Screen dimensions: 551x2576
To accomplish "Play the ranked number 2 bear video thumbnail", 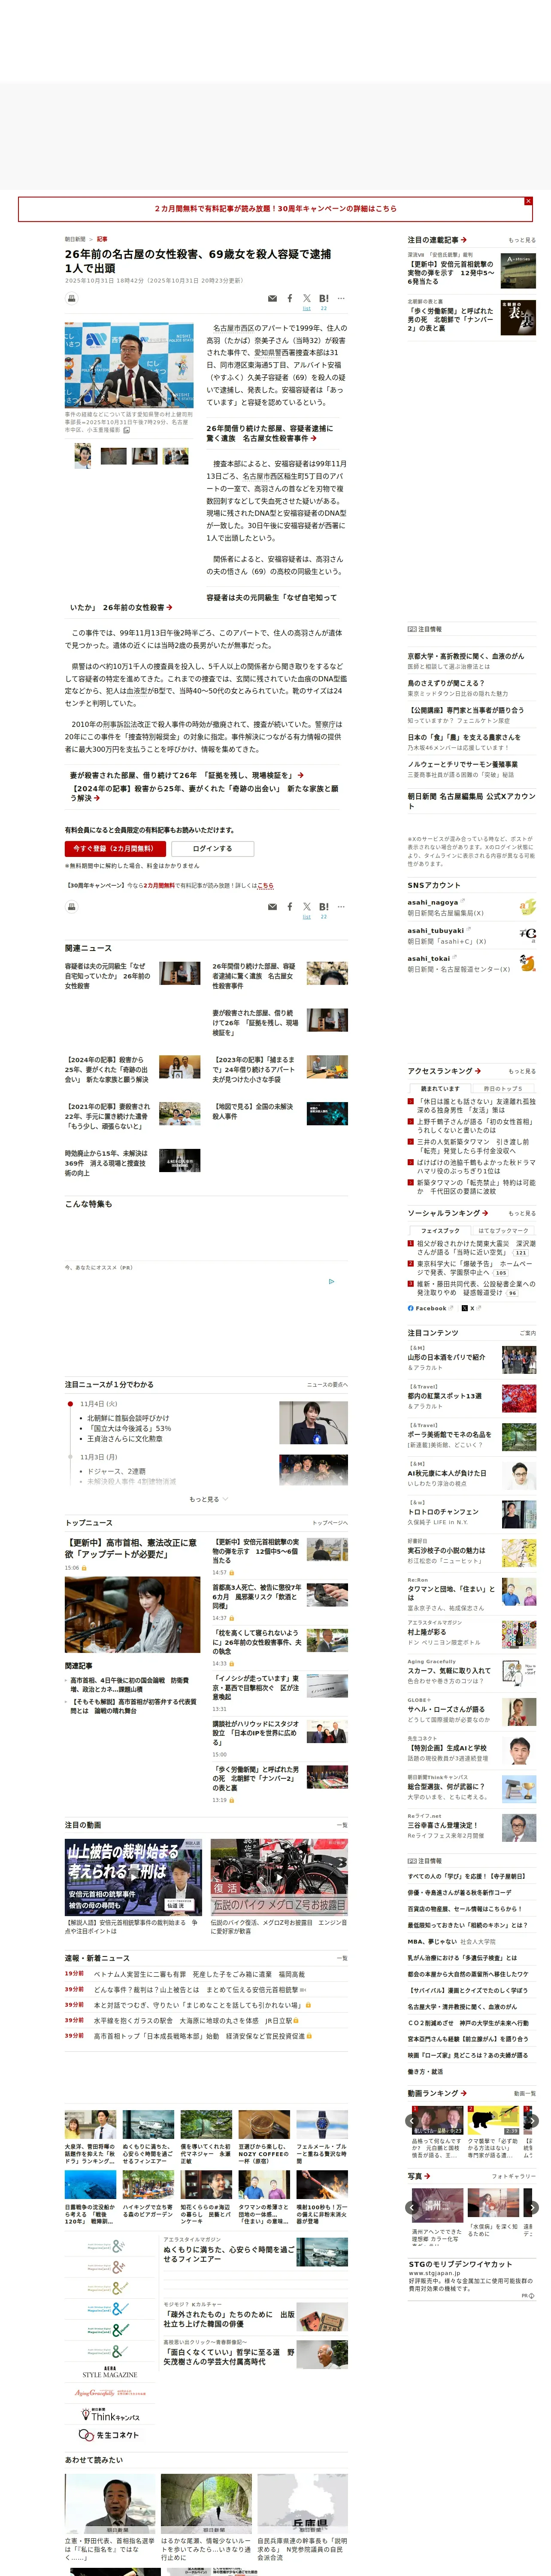I will tap(492, 2120).
